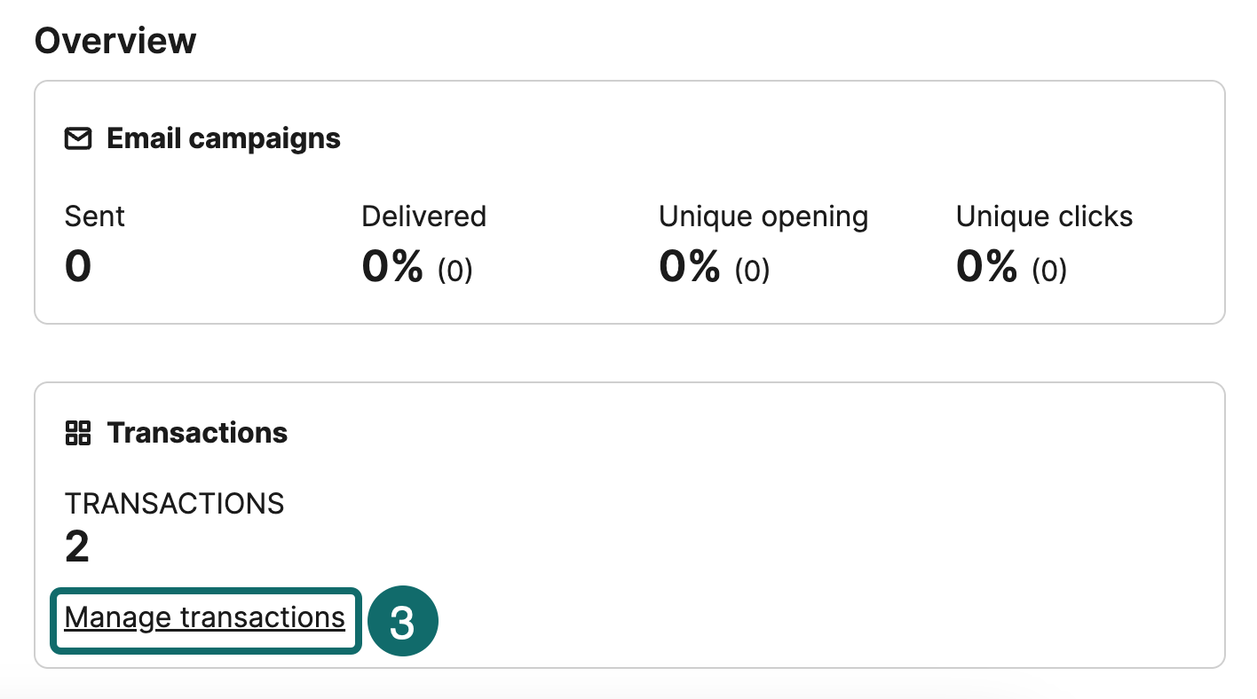Click the Unique opening metric label

pyautogui.click(x=763, y=216)
